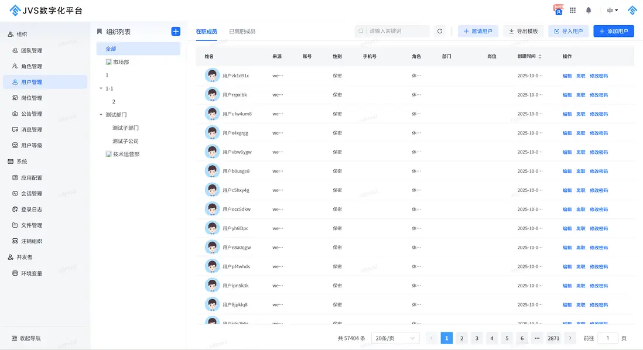Switch to 已离职成员 tab
This screenshot has height=350, width=643.
(242, 32)
